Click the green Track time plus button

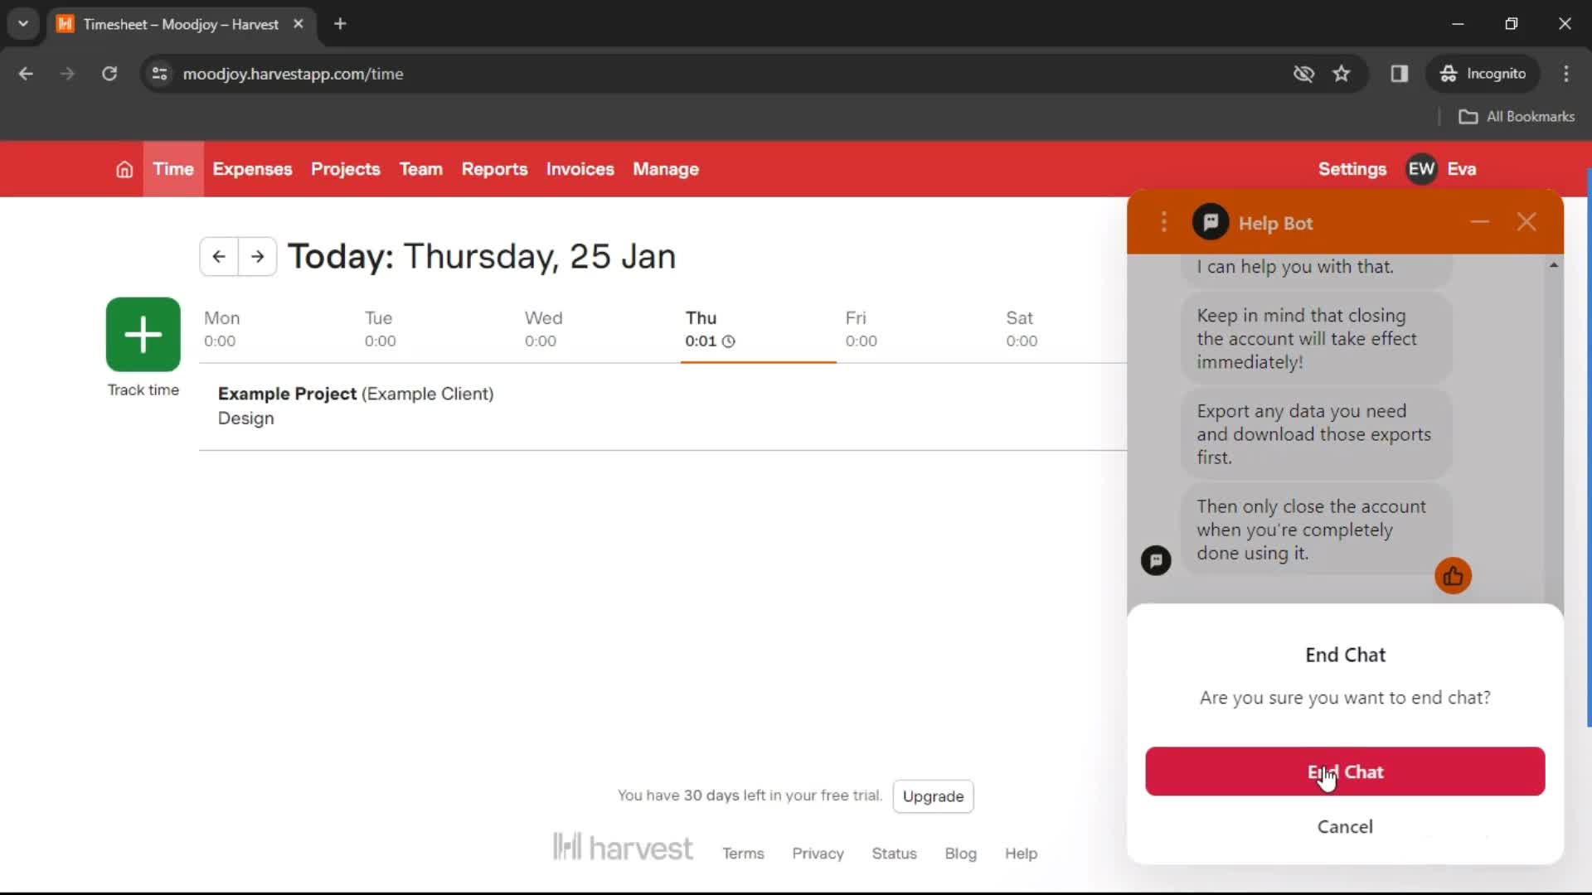(x=143, y=334)
